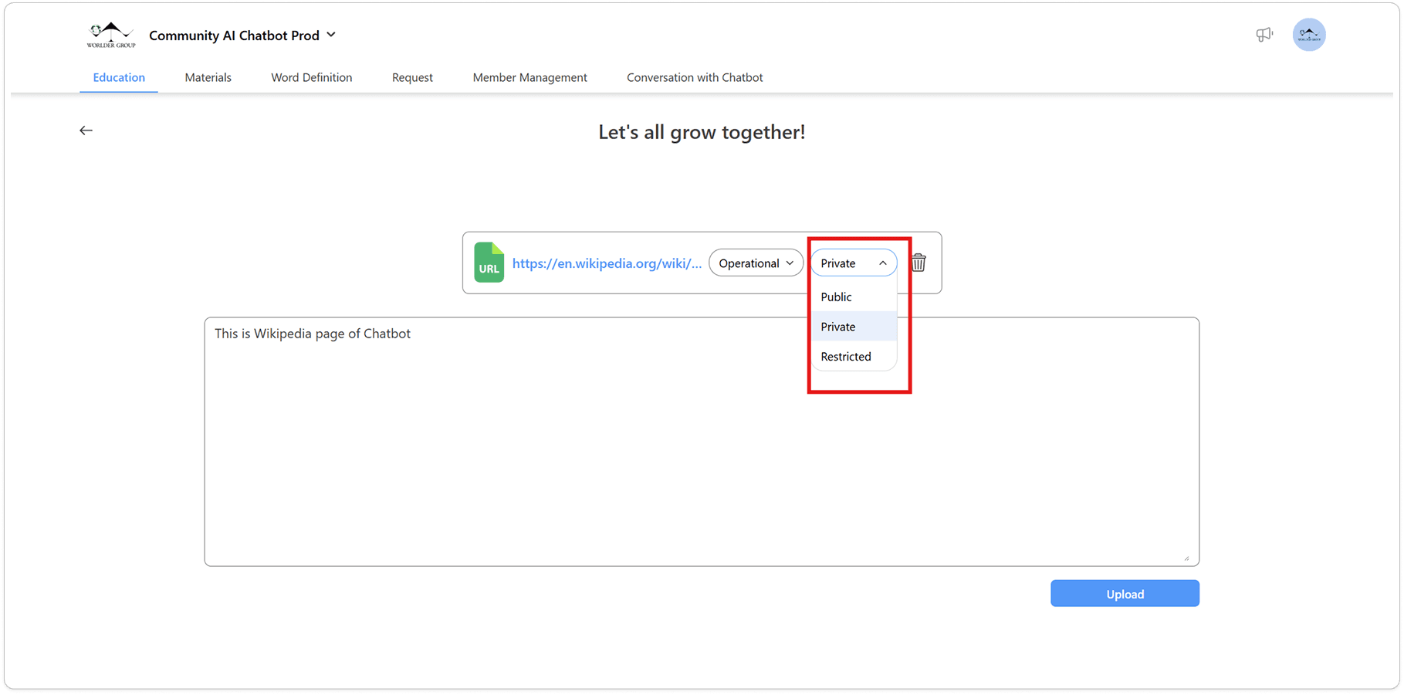Open the Request tab
The width and height of the screenshot is (1404, 695).
click(x=412, y=78)
